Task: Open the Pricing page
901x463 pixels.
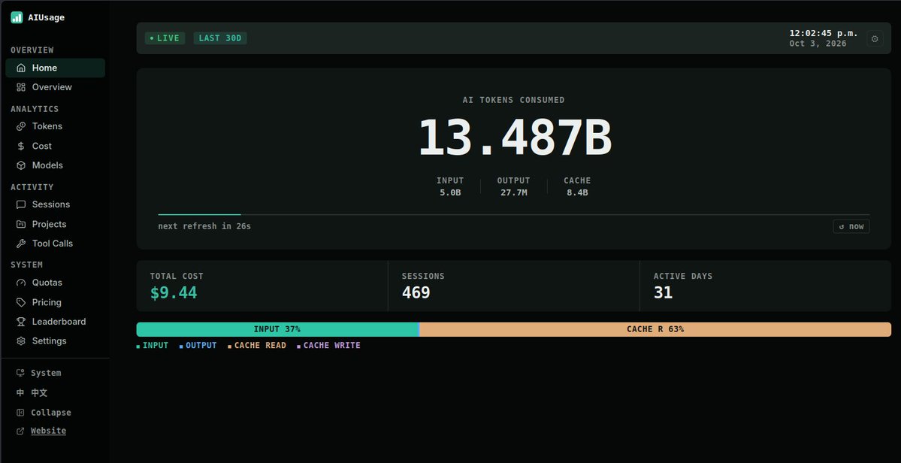Action: click(x=55, y=302)
